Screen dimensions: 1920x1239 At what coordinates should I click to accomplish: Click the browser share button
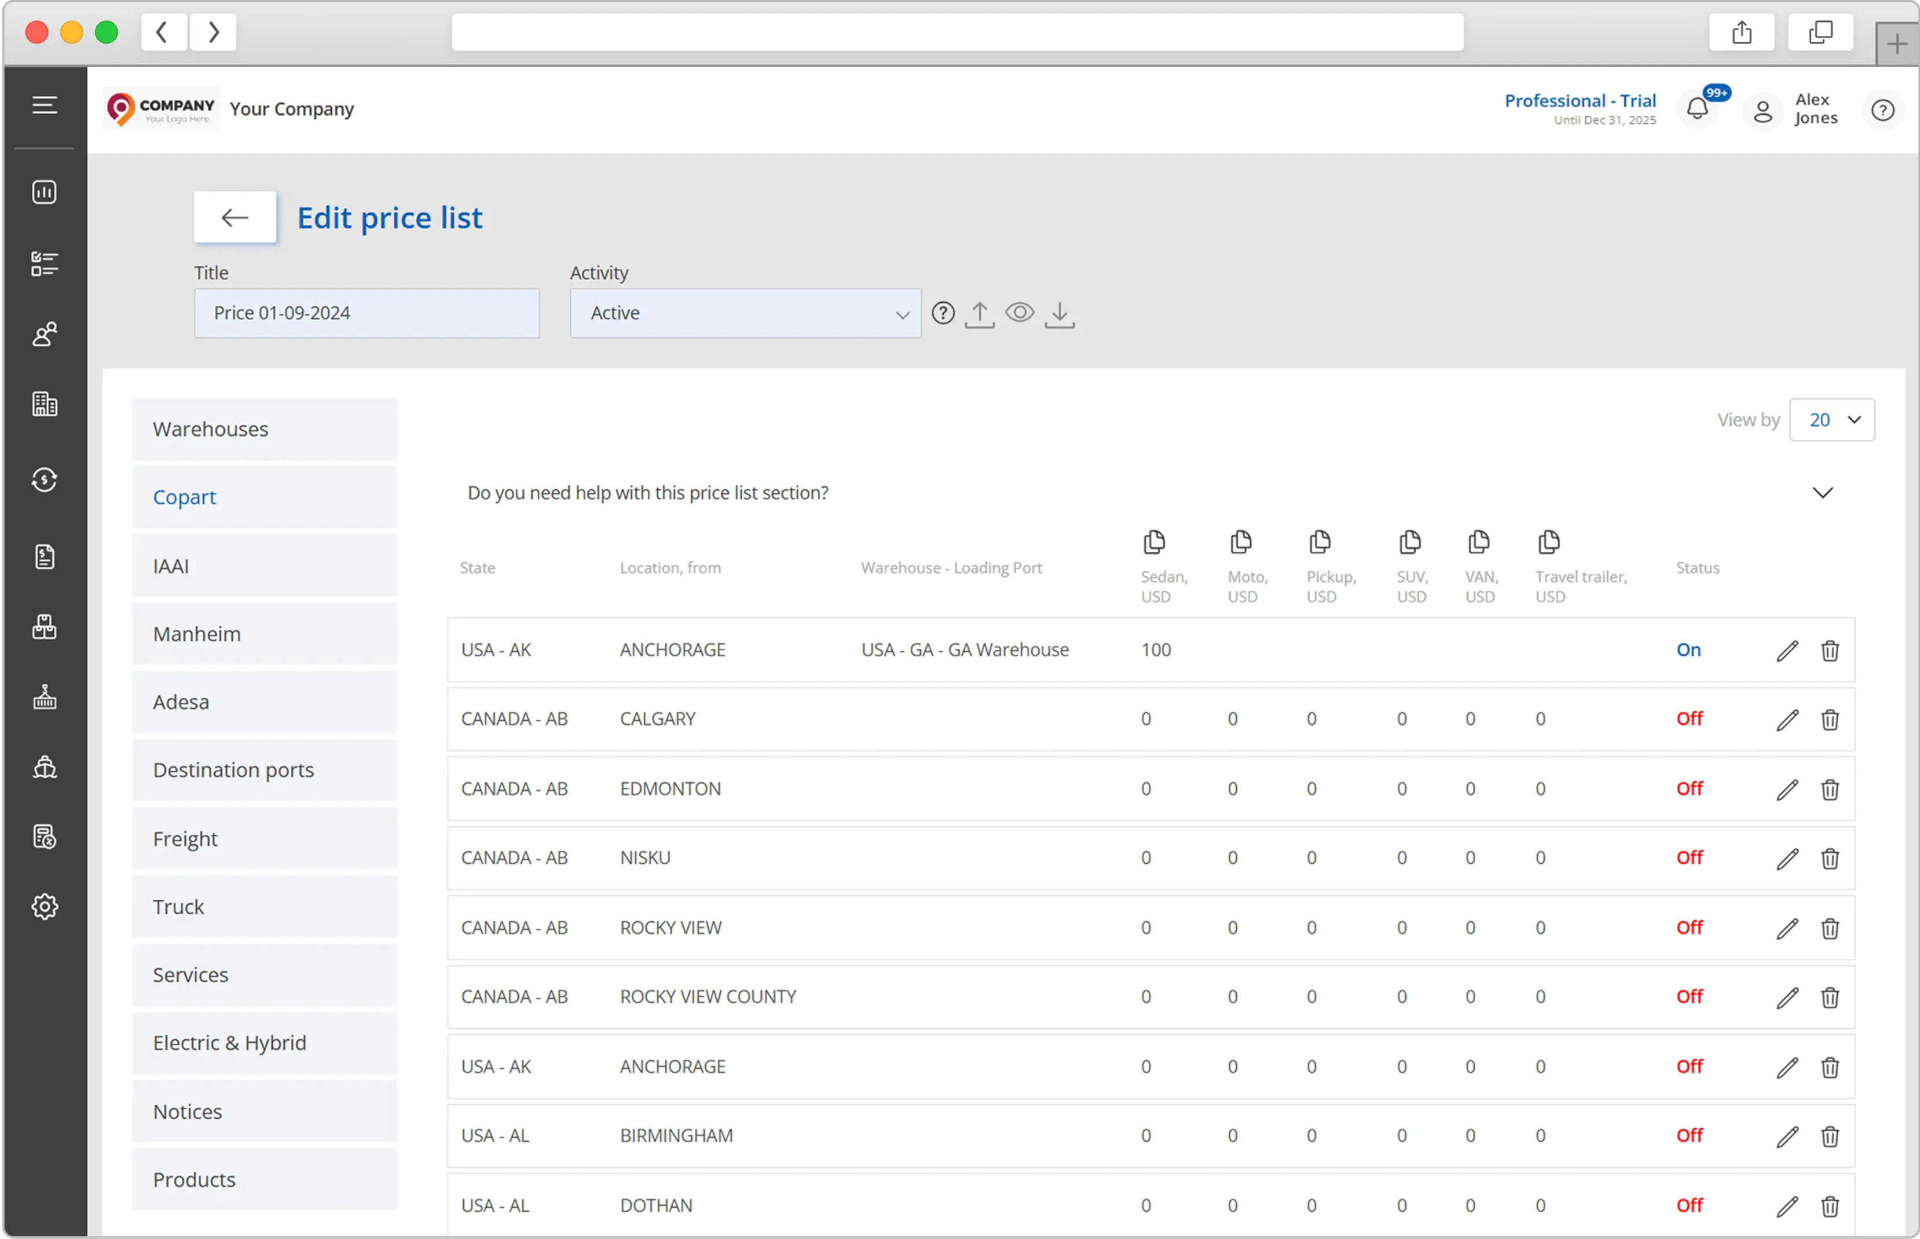pyautogui.click(x=1742, y=32)
